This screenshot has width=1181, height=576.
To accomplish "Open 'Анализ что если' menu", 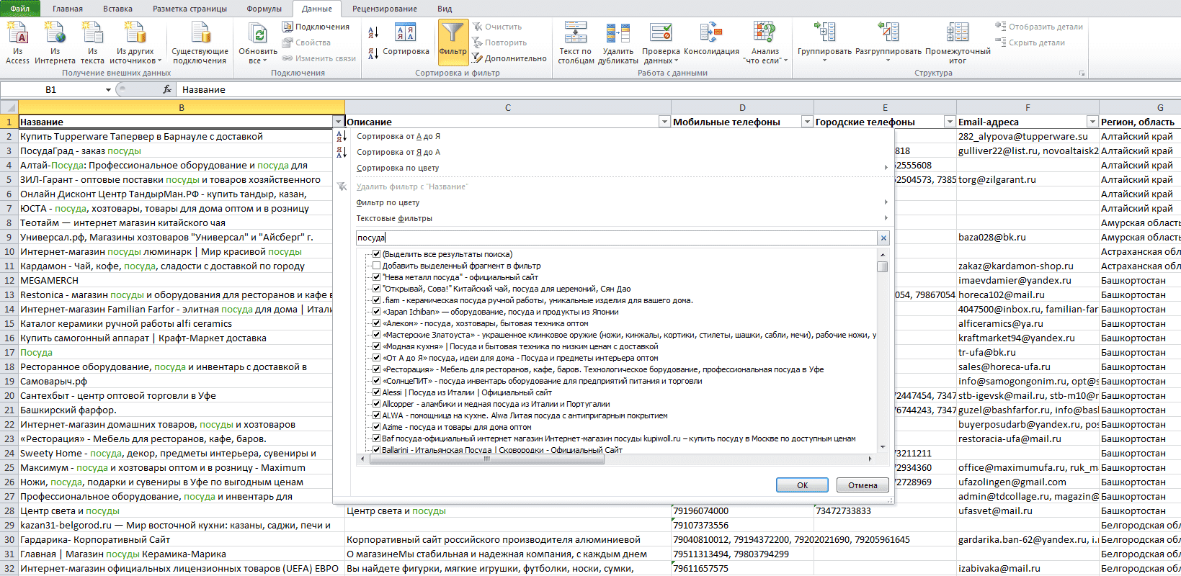I will [765, 43].
